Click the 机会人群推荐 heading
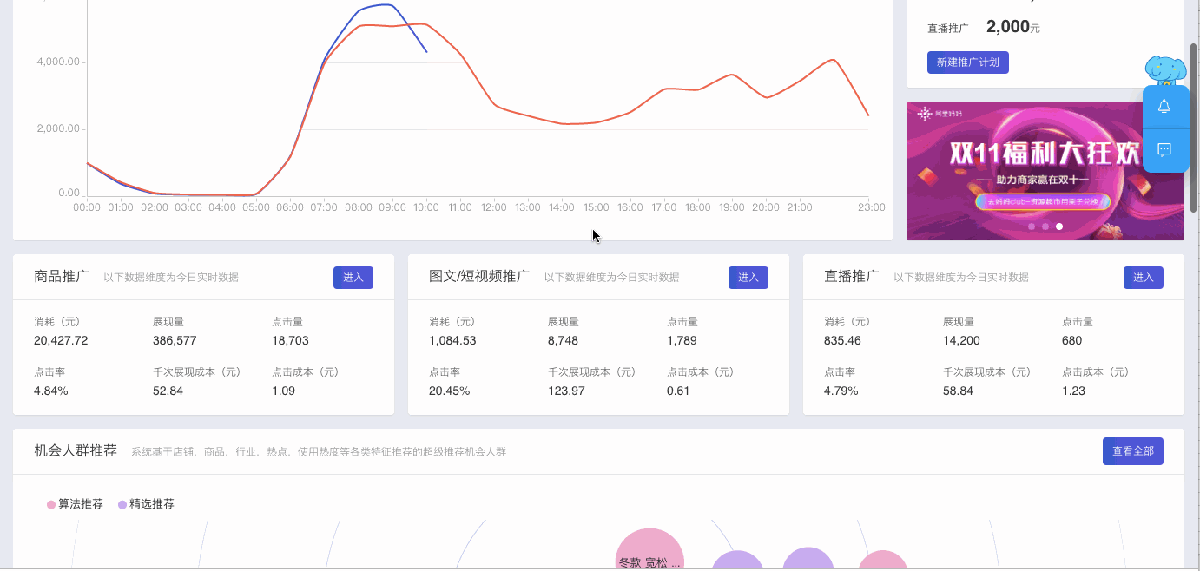1200x571 pixels. coord(76,450)
